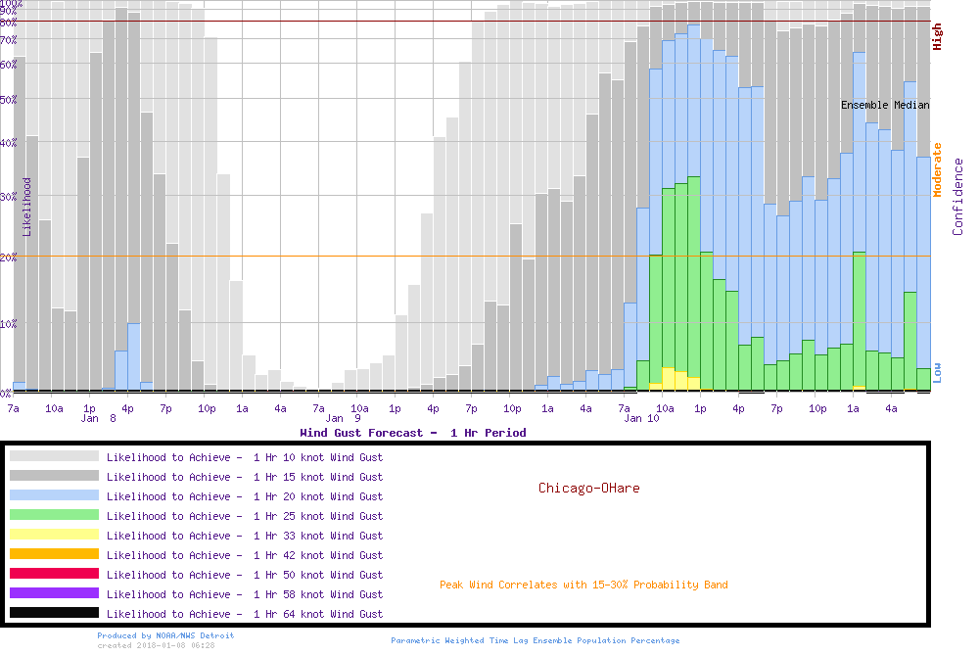This screenshot has width=979, height=656.
Task: Click the blue 20 knot legend swatch
Action: 54,495
